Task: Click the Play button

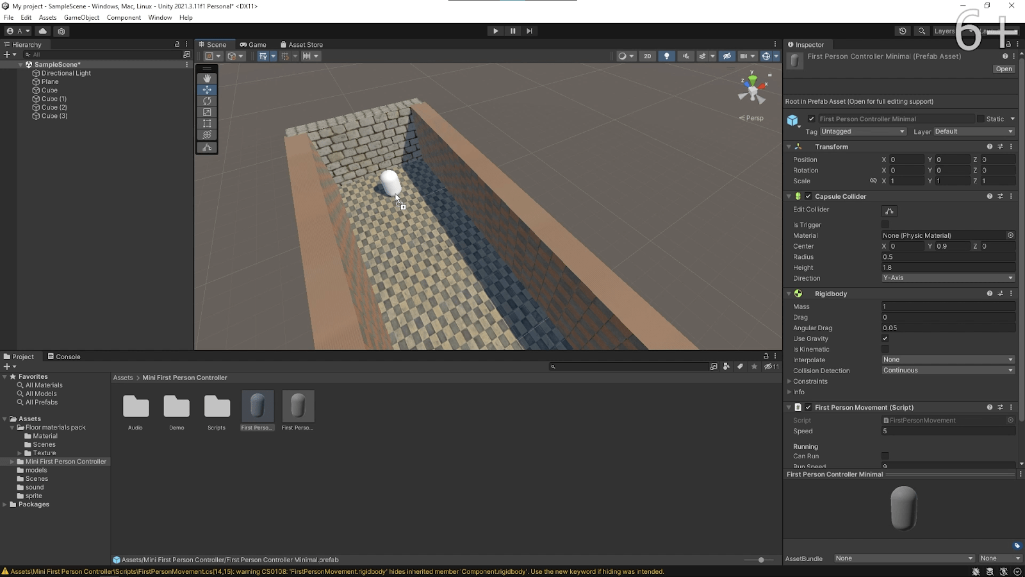Action: (495, 31)
